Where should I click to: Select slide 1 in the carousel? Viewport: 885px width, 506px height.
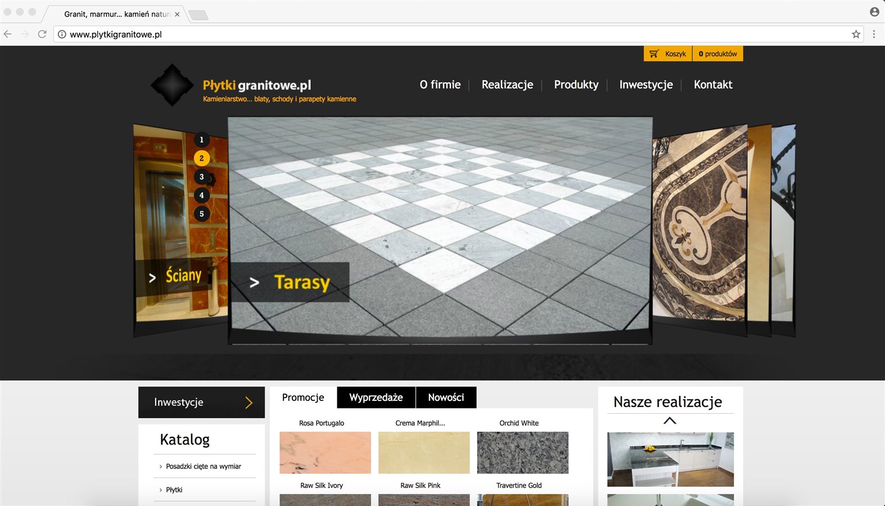click(x=202, y=140)
